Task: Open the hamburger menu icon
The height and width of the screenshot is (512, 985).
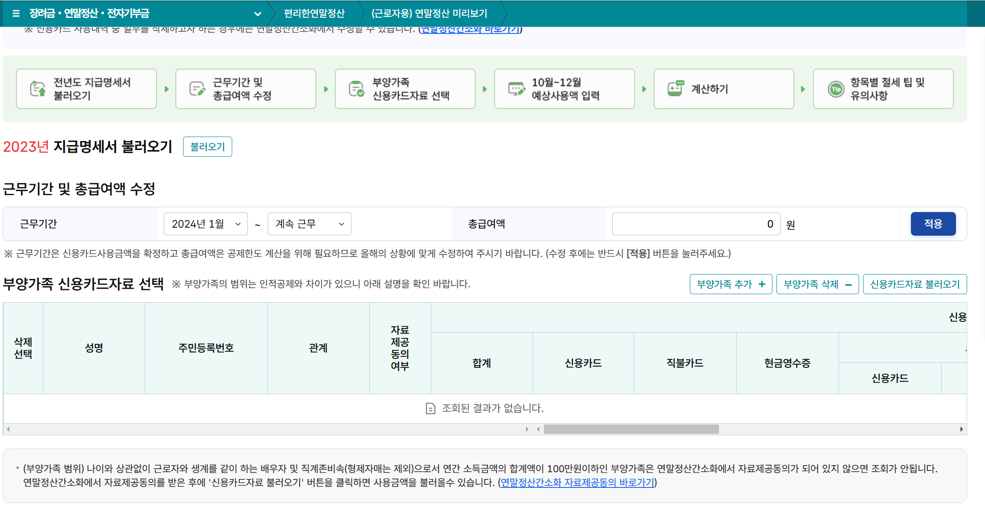Action: pos(15,13)
